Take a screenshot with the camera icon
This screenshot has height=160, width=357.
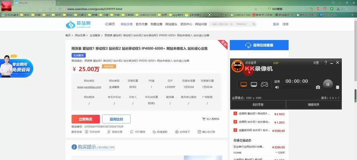[318, 87]
